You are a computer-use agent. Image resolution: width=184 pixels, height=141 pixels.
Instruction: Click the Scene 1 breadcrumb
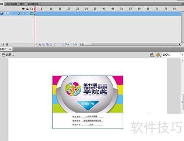(10, 55)
